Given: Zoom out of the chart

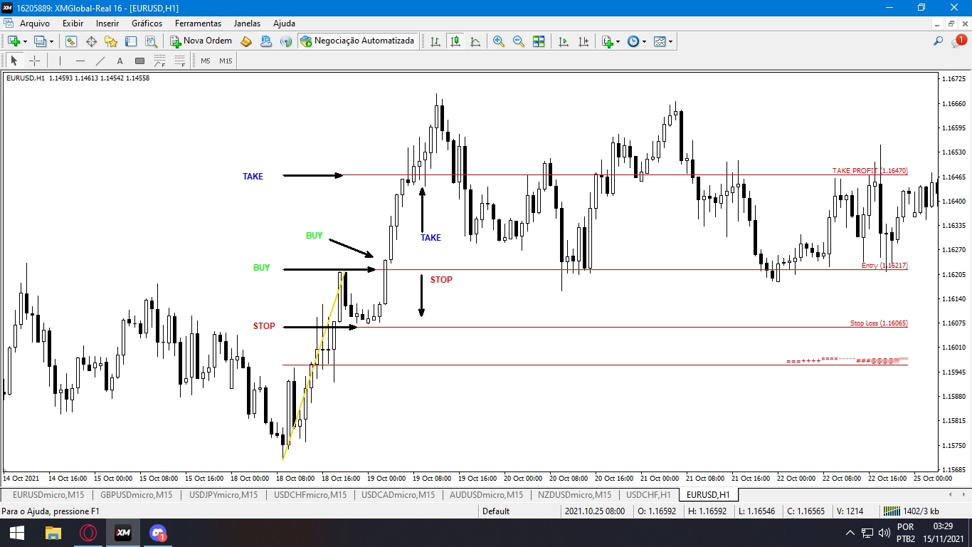Looking at the screenshot, I should (x=519, y=41).
